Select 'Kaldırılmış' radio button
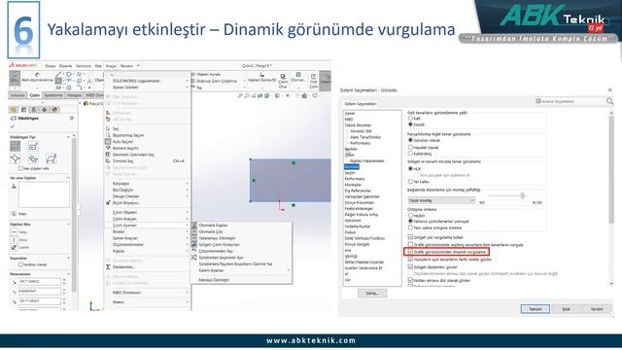The width and height of the screenshot is (622, 350). point(410,154)
